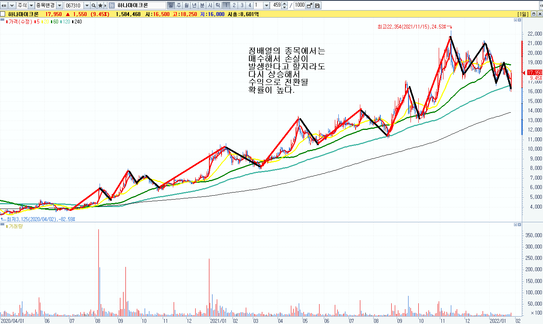Click the 17,950 current price tag on axis
The image size is (543, 324).
pos(535,72)
